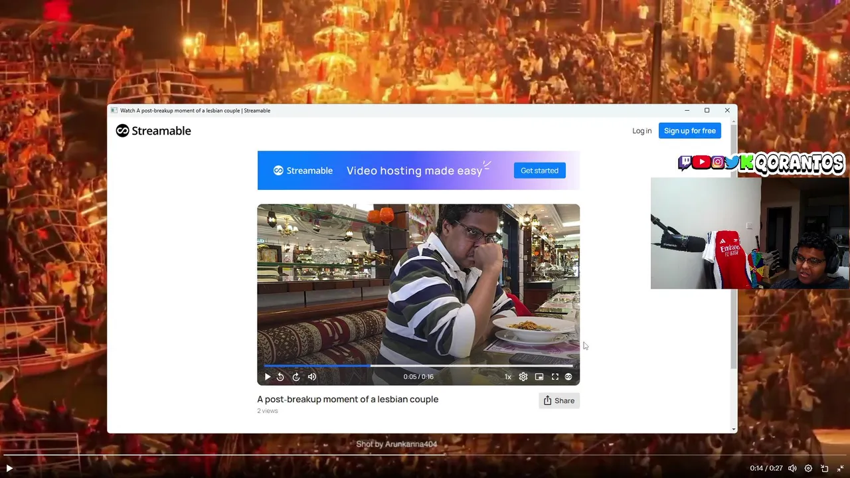The width and height of the screenshot is (850, 478).
Task: Mute the Streamable player volume
Action: 312,376
